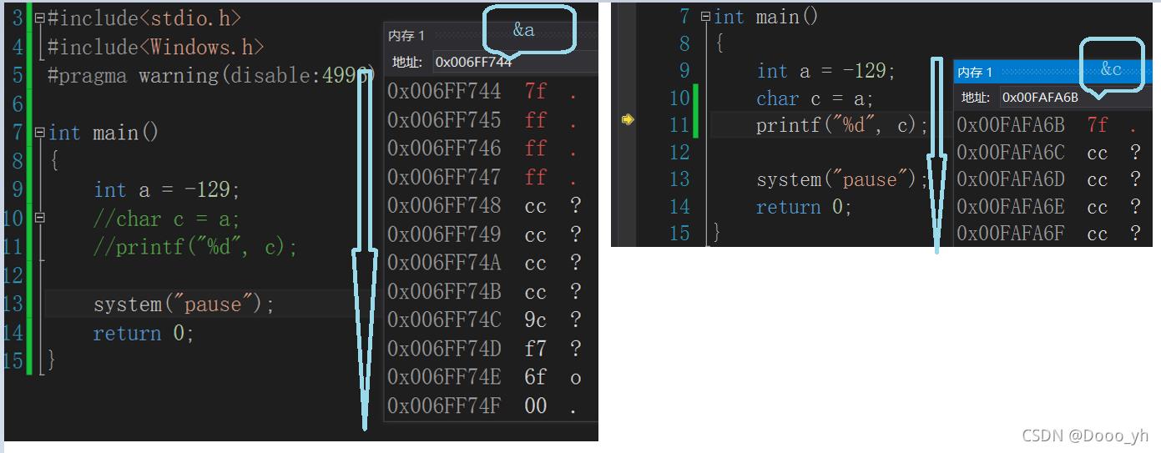Click line number 12 in the right editor

coord(679,153)
